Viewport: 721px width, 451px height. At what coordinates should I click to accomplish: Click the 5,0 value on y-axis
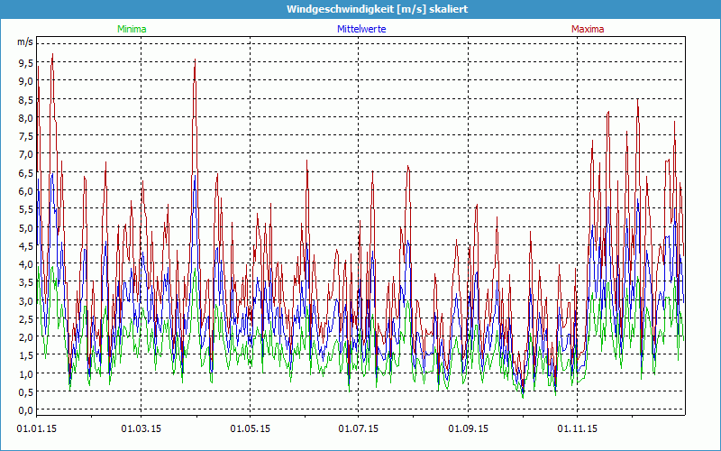25,227
